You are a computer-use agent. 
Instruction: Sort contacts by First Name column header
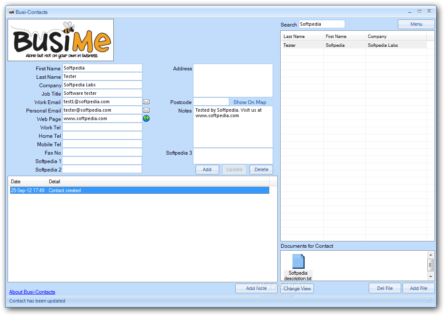(x=344, y=36)
